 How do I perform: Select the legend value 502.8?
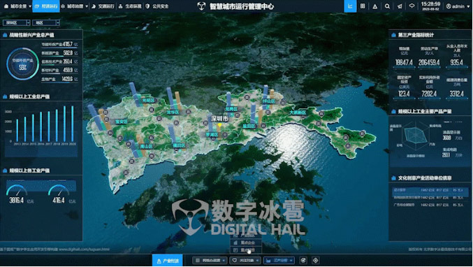pyautogui.click(x=68, y=53)
